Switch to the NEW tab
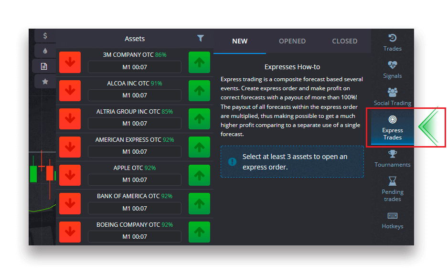The width and height of the screenshot is (447, 275). [240, 41]
